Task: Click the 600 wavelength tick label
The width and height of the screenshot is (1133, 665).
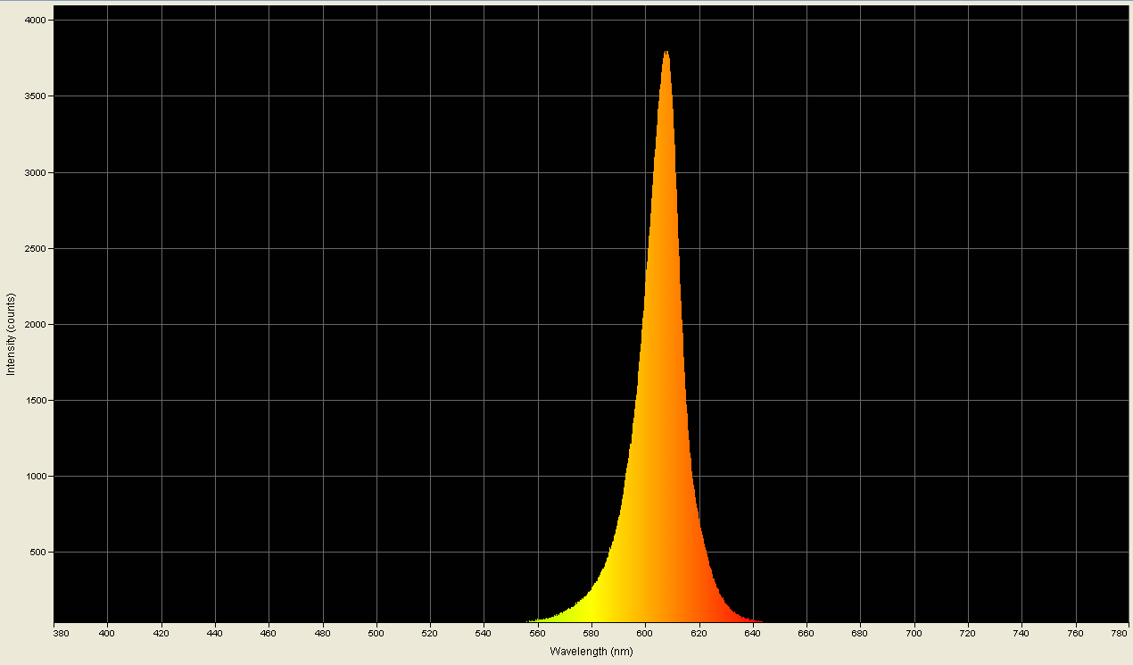Action: (647, 631)
